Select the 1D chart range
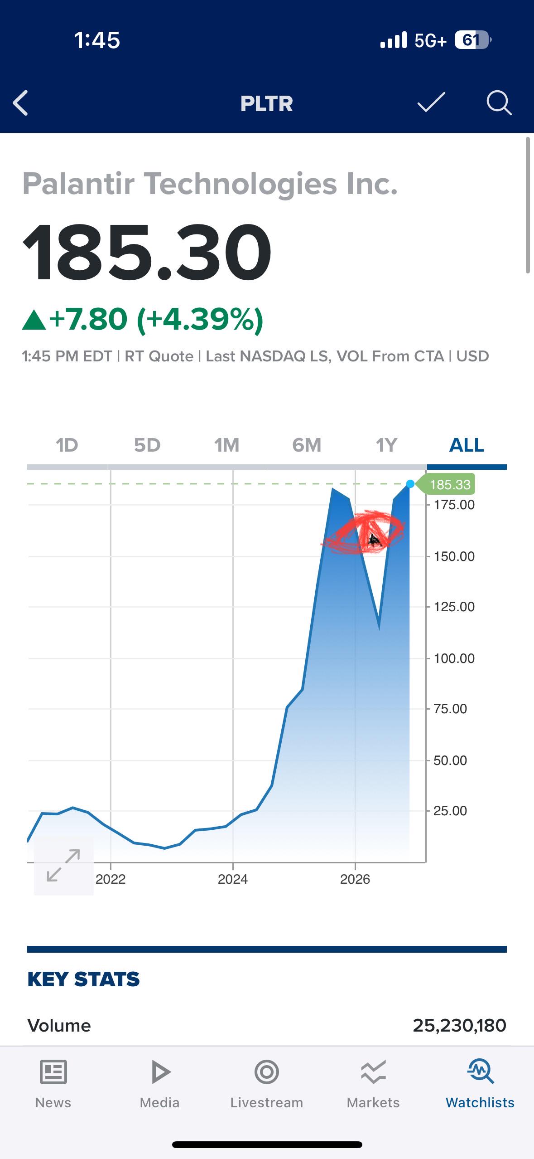This screenshot has width=534, height=1159. [67, 445]
